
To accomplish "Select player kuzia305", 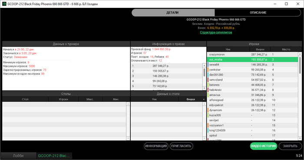I will [253, 115].
